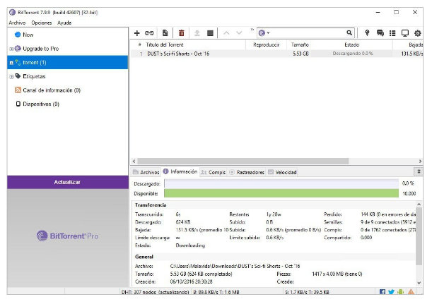Click the purple Actualizar button
Viewport: 432px width, 304px height.
[68, 182]
